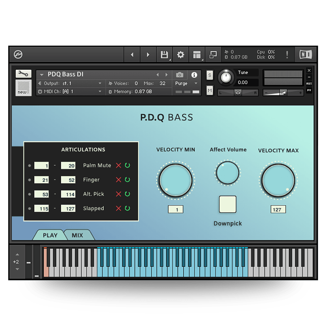Shift keyboard octave up arrow
Viewport: 326px width, 326px height.
tap(18, 255)
